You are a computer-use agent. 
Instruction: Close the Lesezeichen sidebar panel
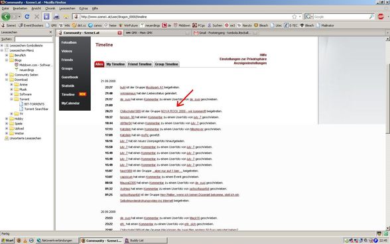pyautogui.click(x=50, y=32)
